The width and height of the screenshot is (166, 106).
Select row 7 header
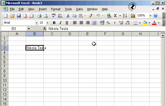tap(4, 66)
